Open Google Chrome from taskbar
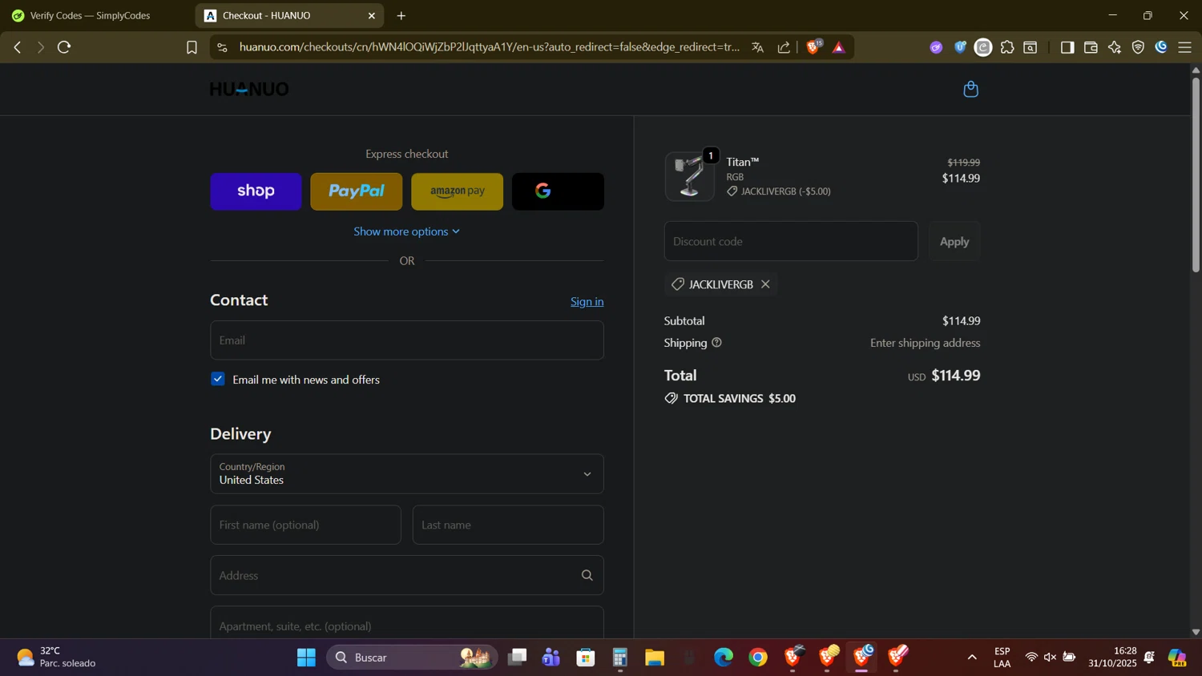Screen dimensions: 1202x676 (x=758, y=658)
